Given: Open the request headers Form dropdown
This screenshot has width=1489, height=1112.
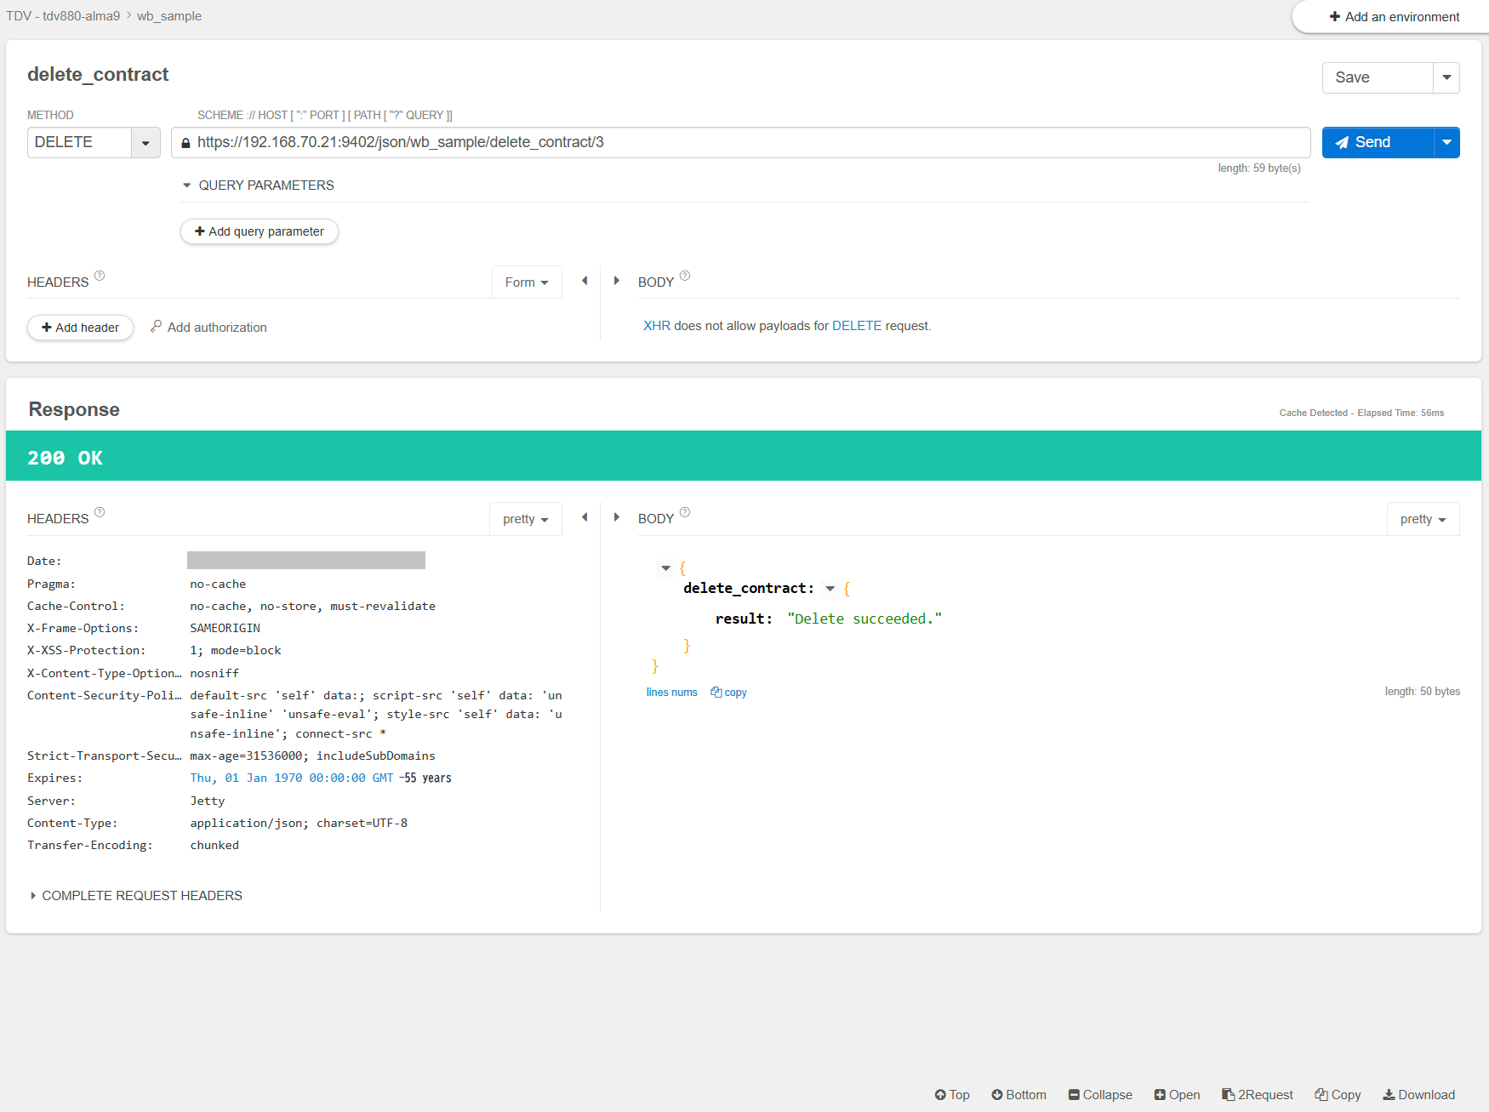Looking at the screenshot, I should tap(527, 282).
